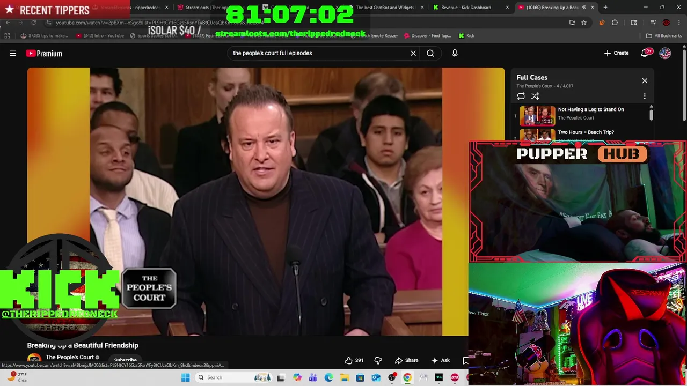Open the Windows Start menu

click(x=185, y=377)
